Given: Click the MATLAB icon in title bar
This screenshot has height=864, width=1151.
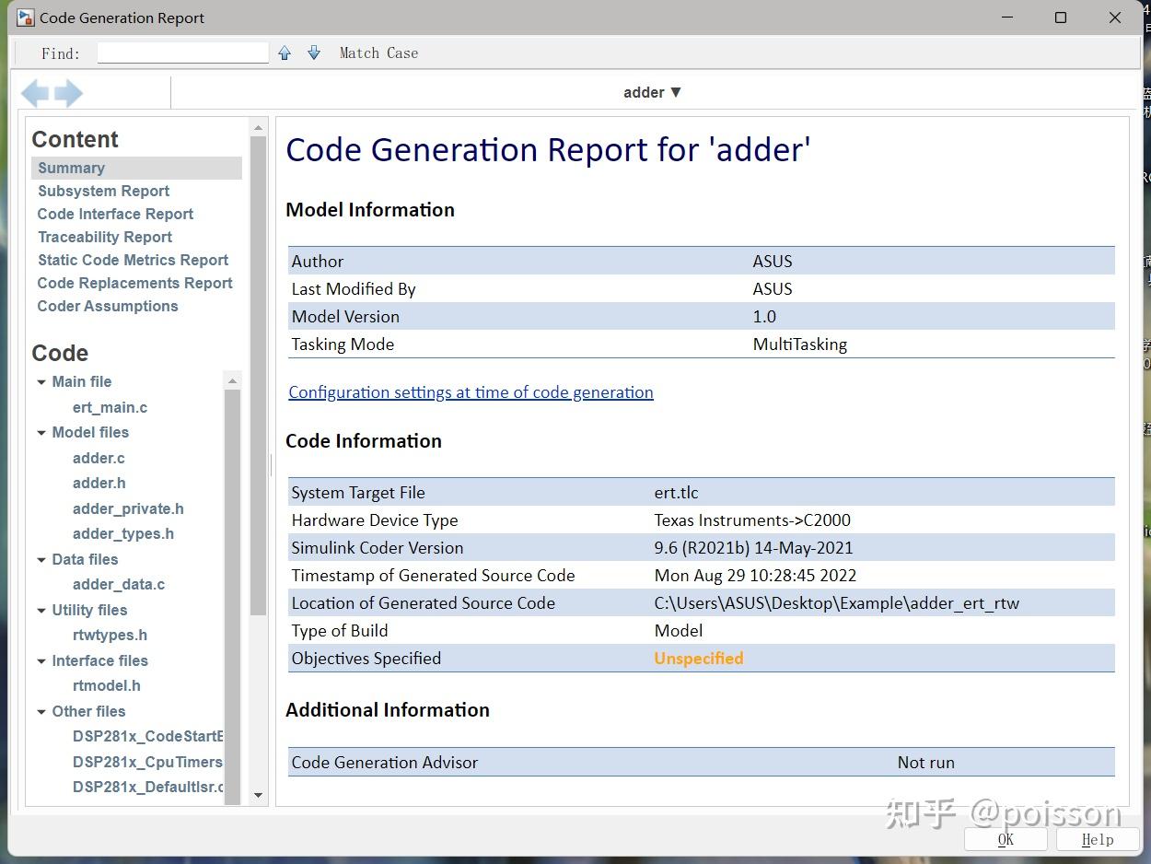Looking at the screenshot, I should 25,18.
